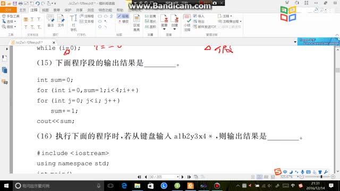340x191 pixels.
Task: Open Microsoft Edge from the taskbar
Action: 124,186
